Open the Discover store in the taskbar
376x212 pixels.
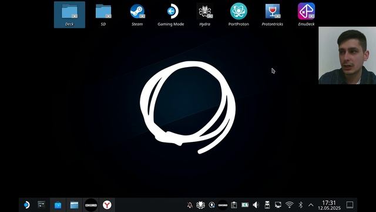click(x=58, y=205)
